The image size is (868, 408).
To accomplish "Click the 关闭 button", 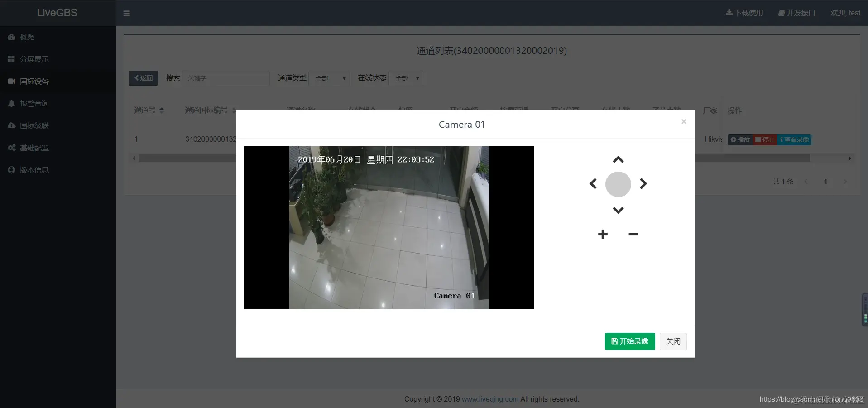I will pyautogui.click(x=673, y=341).
